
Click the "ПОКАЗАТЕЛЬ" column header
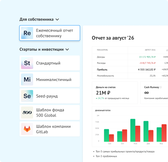point(102,50)
